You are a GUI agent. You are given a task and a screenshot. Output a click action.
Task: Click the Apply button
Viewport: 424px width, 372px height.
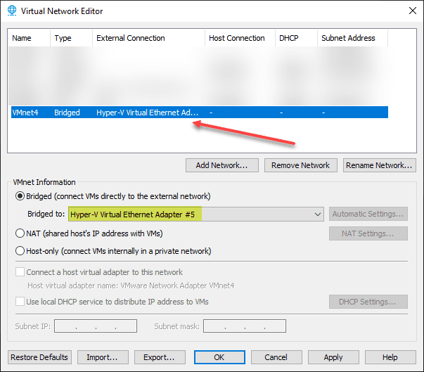point(333,357)
